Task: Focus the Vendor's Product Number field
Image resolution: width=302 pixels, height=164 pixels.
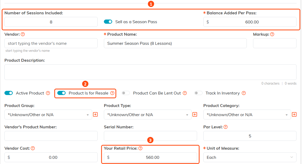Action: 51,136
